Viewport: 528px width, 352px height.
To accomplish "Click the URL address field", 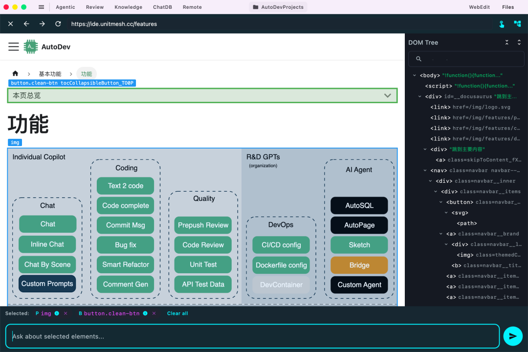I will tap(280, 24).
